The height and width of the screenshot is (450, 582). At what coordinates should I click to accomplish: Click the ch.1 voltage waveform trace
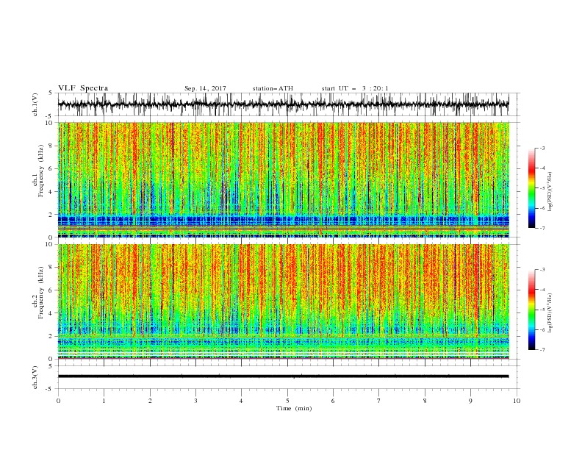pos(283,104)
